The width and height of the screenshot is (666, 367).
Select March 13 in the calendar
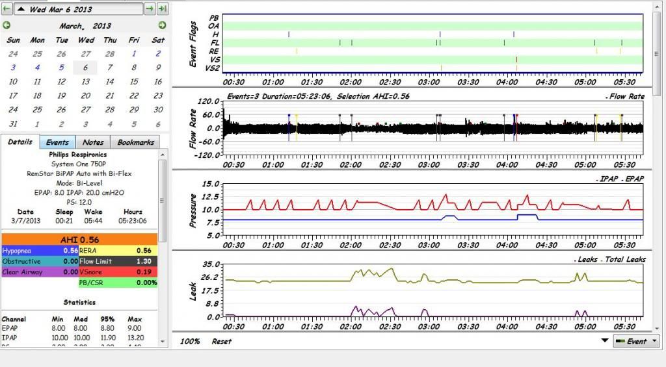coord(85,81)
